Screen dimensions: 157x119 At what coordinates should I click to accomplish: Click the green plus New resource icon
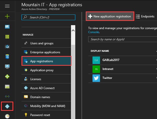tap(7, 16)
